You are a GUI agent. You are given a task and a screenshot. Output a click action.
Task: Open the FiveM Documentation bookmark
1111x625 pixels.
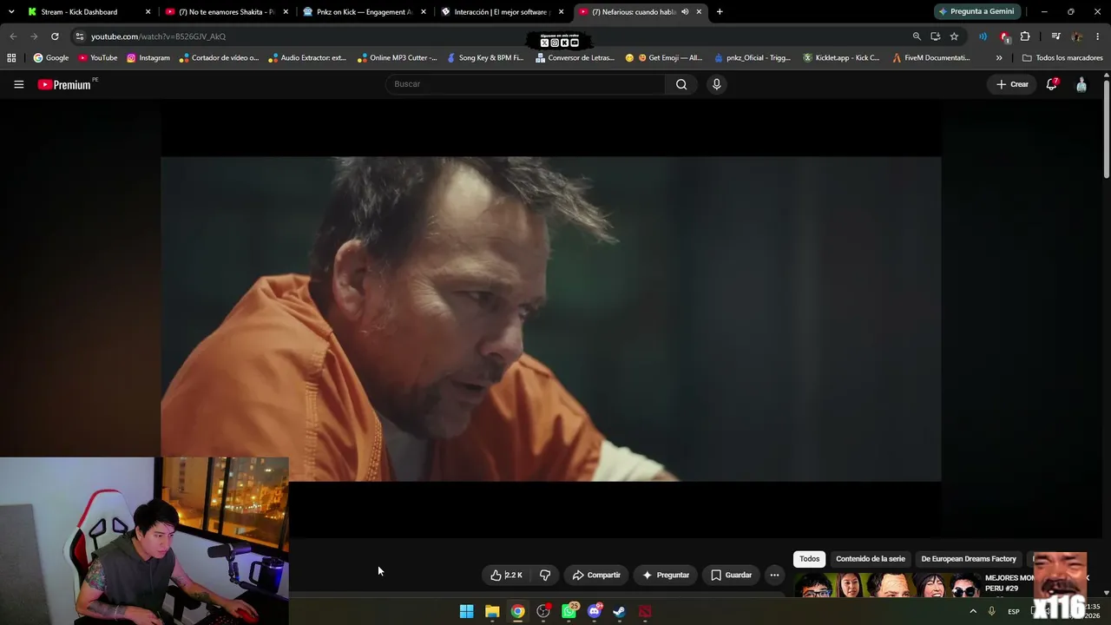931,58
